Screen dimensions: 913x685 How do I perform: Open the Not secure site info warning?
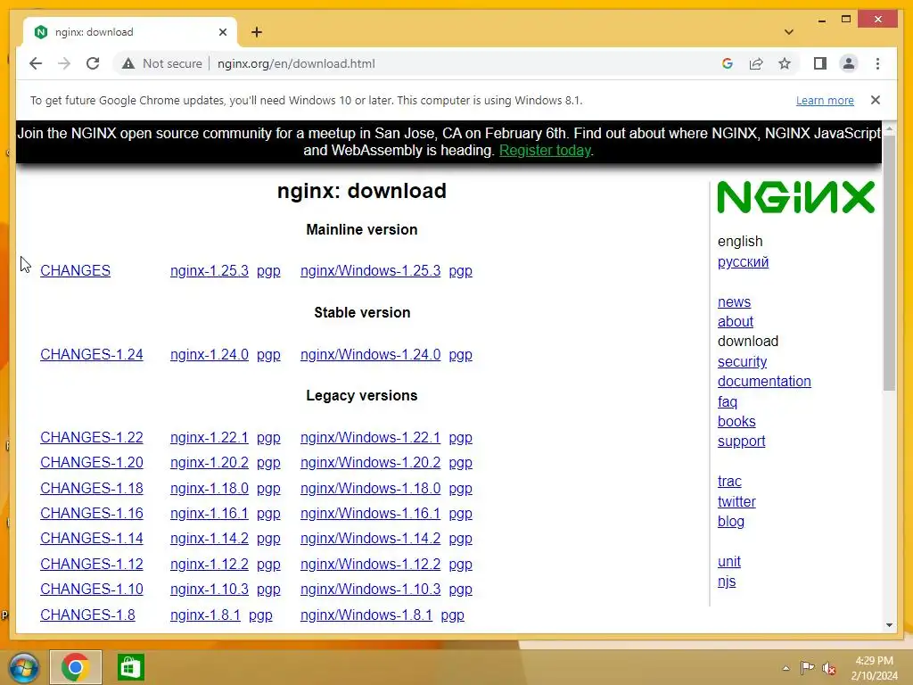pyautogui.click(x=162, y=63)
